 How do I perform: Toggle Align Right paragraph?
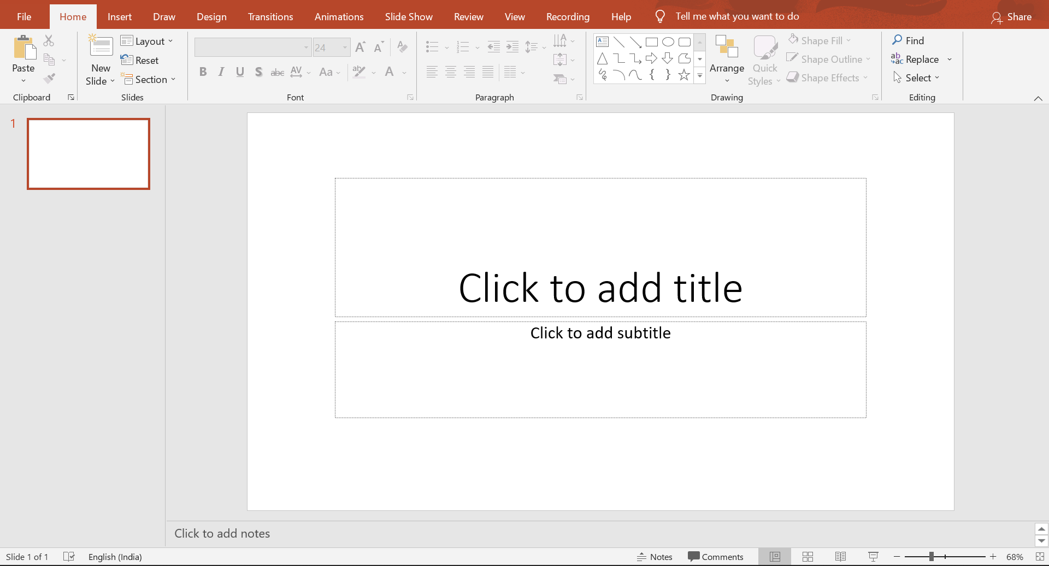pos(469,72)
